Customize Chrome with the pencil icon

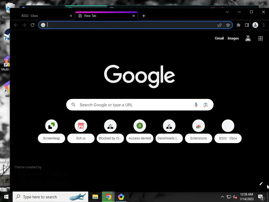point(261,184)
